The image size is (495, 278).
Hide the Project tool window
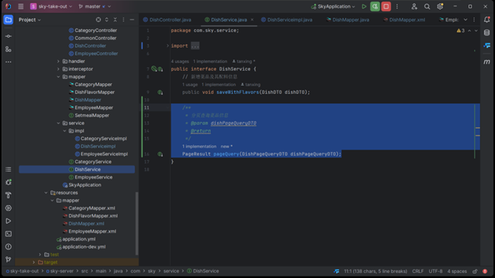[132, 20]
